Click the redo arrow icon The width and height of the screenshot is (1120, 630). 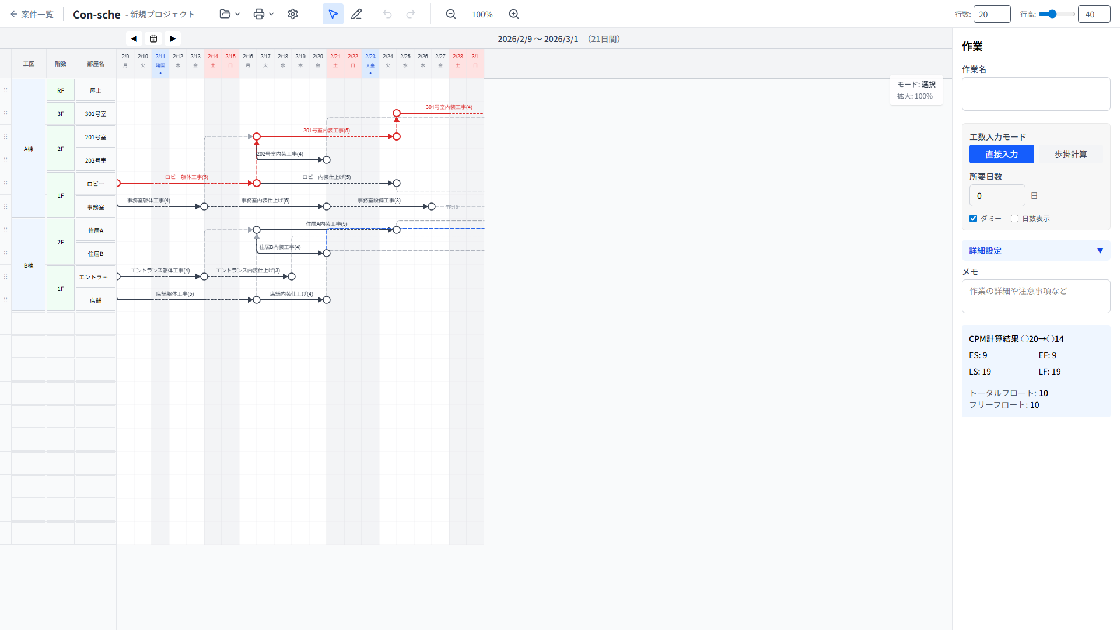pos(411,14)
